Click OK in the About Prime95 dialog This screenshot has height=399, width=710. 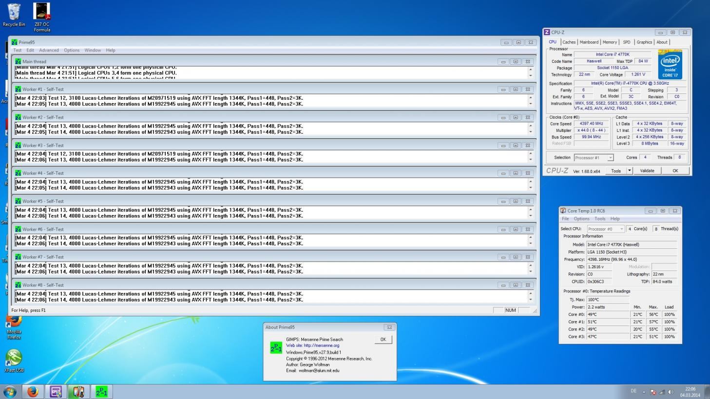point(383,340)
